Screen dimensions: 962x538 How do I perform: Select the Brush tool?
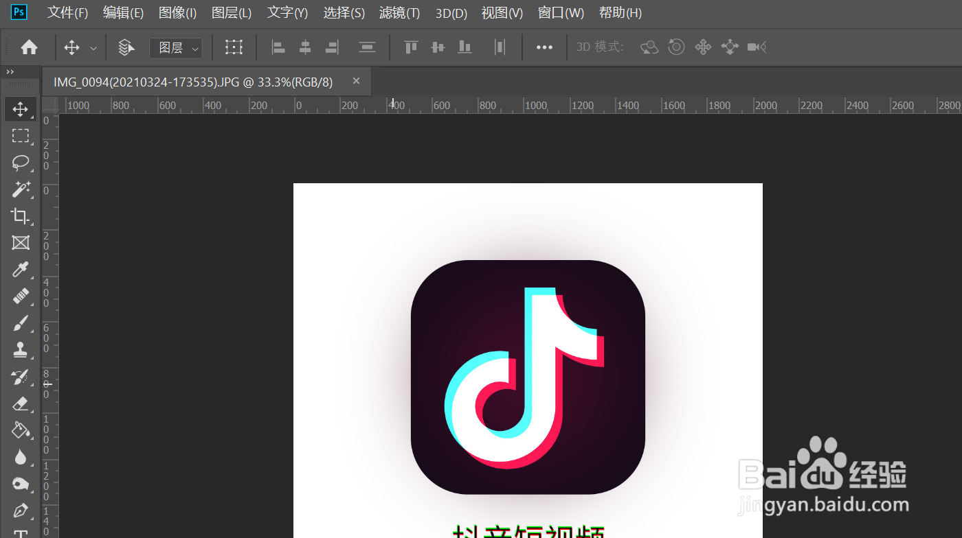[x=21, y=323]
